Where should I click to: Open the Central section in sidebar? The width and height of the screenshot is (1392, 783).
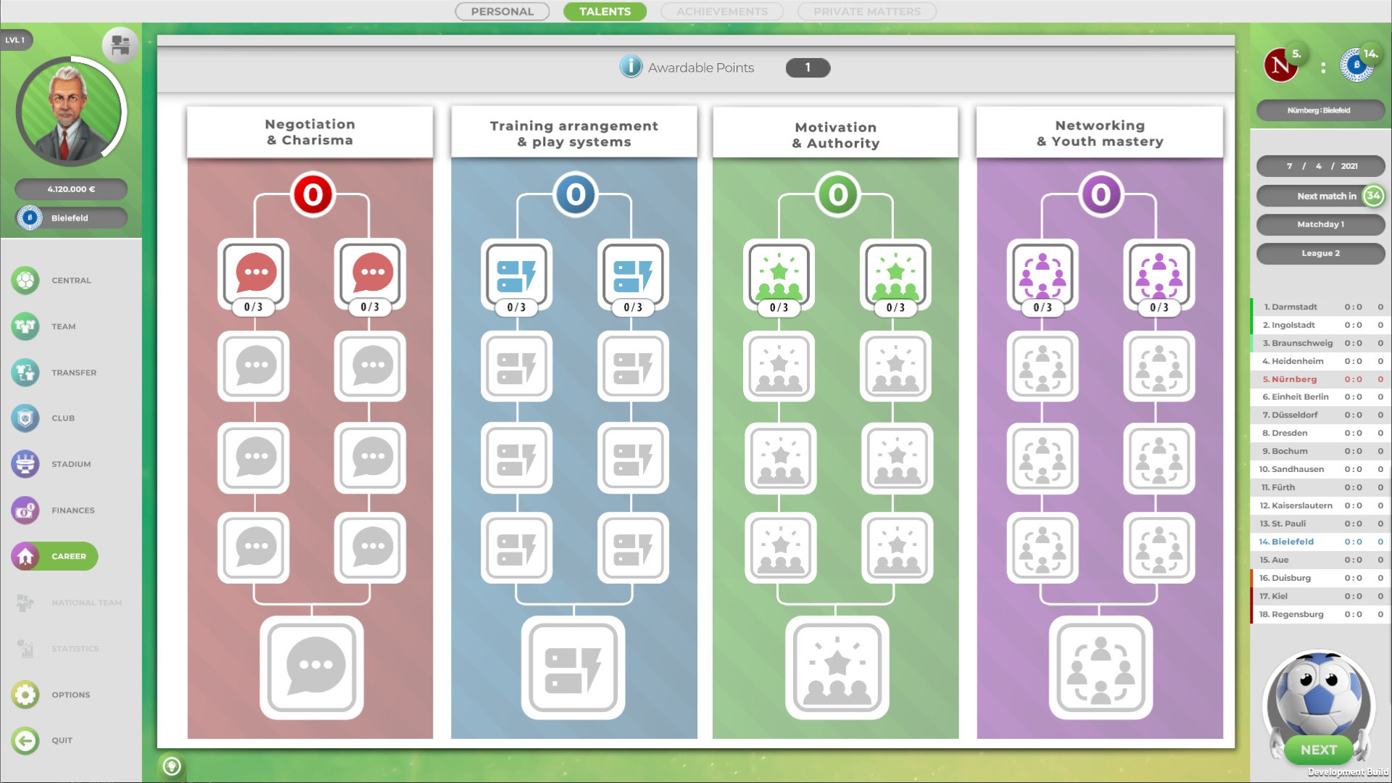[x=72, y=280]
